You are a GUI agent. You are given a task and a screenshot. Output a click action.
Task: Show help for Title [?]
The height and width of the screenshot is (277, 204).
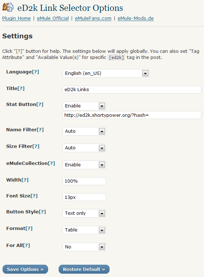coord(21,88)
